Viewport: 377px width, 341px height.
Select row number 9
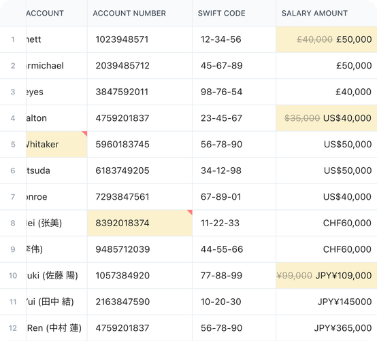pos(13,249)
